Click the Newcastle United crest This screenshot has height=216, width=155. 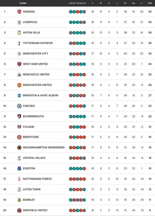pyautogui.click(x=19, y=74)
